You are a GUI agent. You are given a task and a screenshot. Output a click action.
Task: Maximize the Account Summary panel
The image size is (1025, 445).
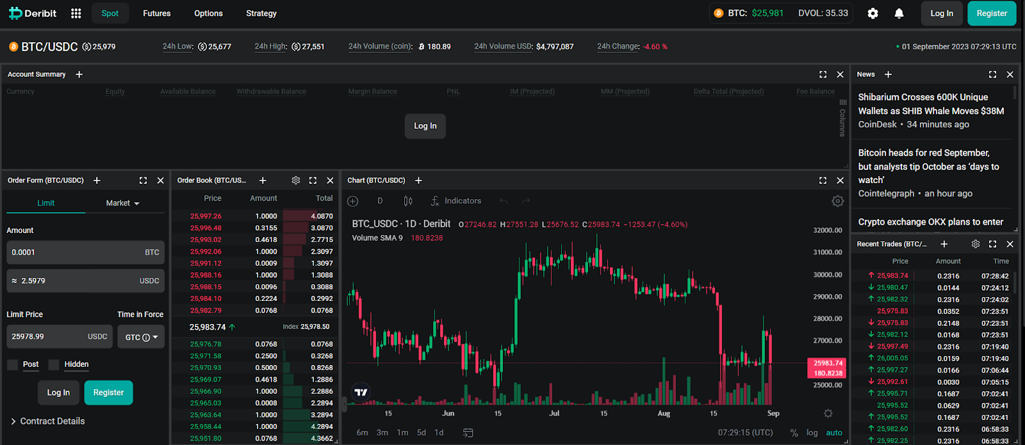click(823, 74)
